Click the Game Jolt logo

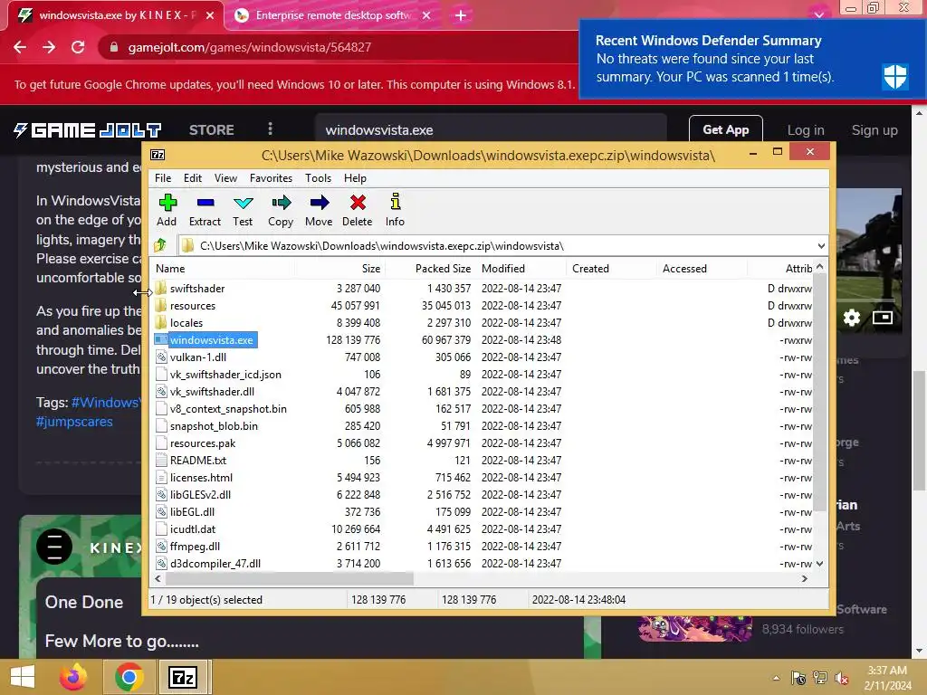click(x=88, y=130)
